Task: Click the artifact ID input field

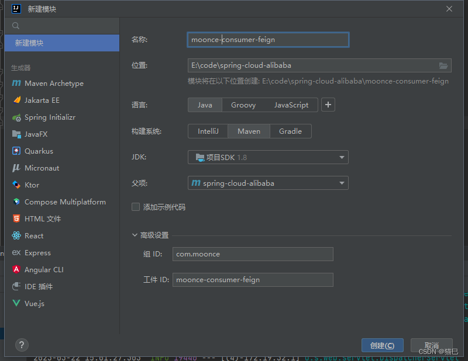Action: click(x=253, y=280)
